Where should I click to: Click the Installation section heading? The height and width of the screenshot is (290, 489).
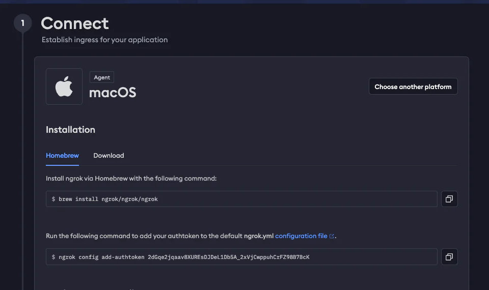pyautogui.click(x=70, y=130)
